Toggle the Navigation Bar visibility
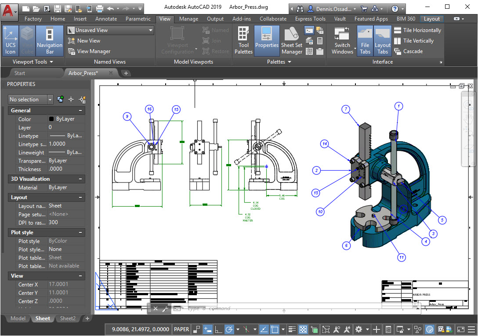Image resolution: width=478 pixels, height=336 pixels. point(49,40)
